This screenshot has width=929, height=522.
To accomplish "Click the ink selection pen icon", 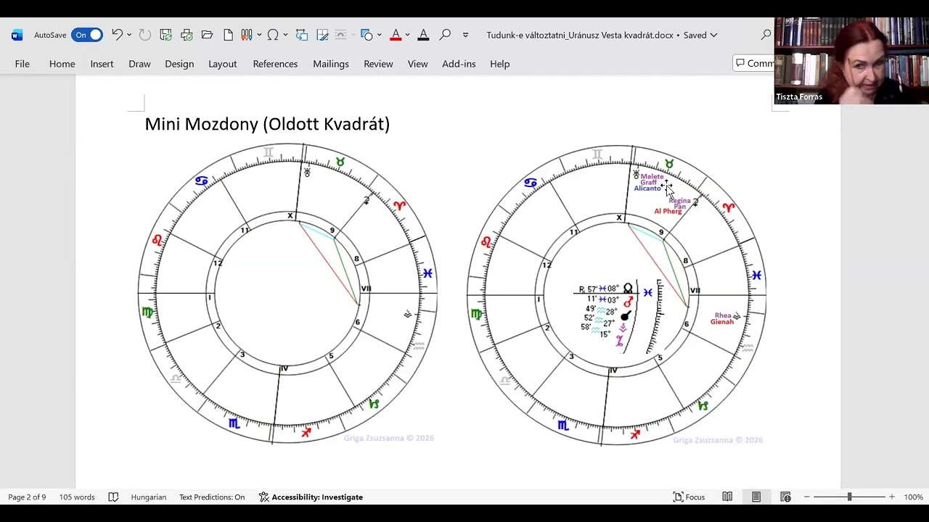I will 323,35.
